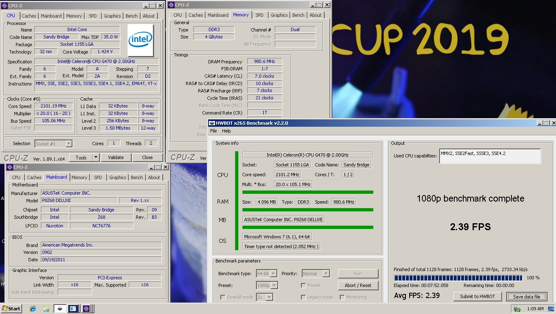
Task: Click the LPCIO NCT6776 field
Action: pyautogui.click(x=101, y=226)
